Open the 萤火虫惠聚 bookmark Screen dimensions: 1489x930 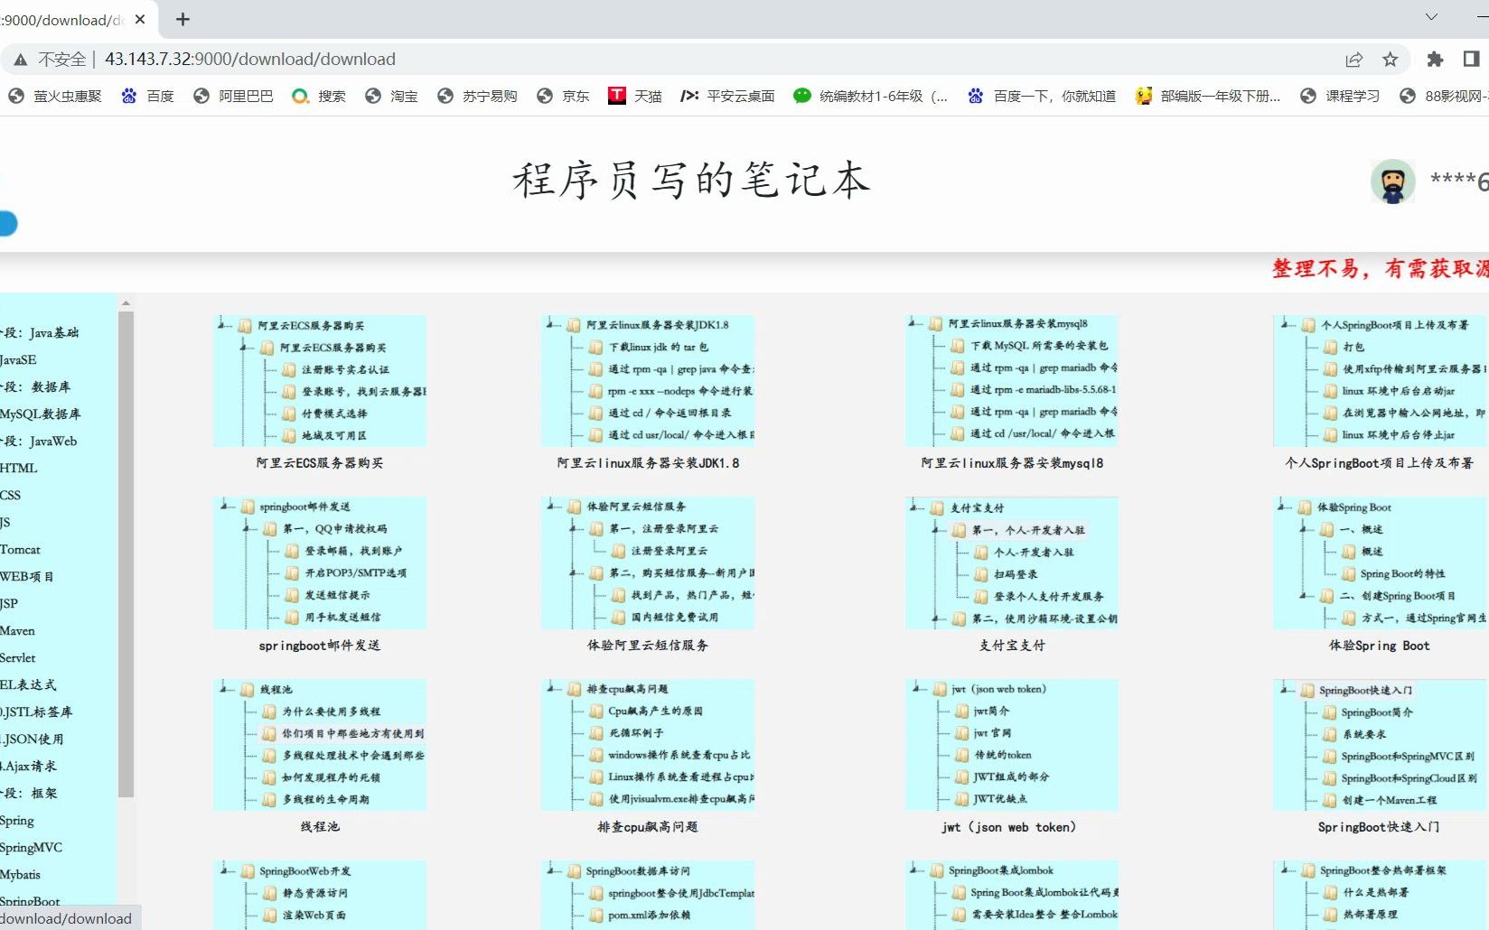pos(55,96)
